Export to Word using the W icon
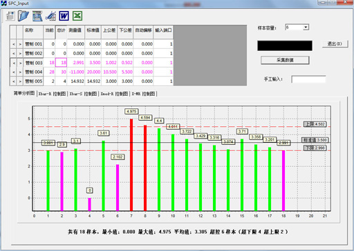The height and width of the screenshot is (251, 354). point(64,16)
